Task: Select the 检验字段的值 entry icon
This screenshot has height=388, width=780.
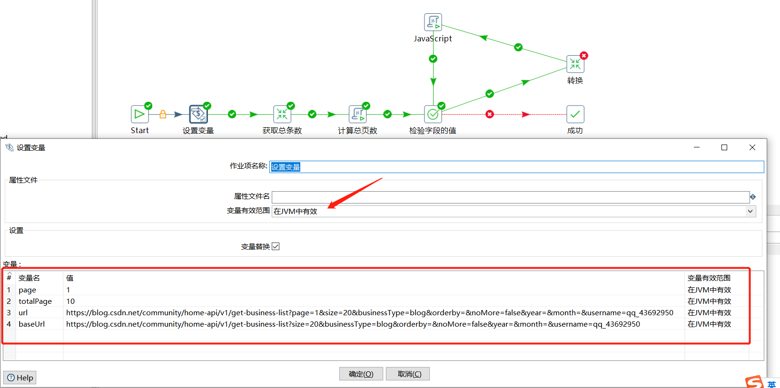Action: tap(433, 114)
